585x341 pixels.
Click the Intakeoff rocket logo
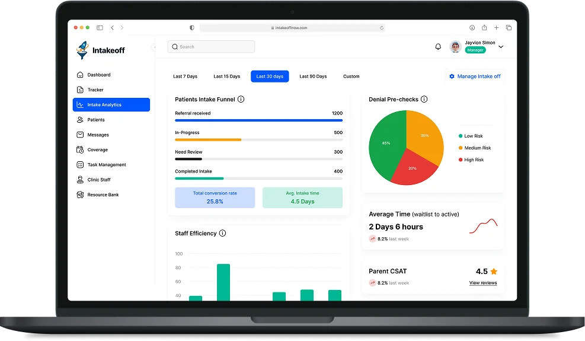coord(82,50)
